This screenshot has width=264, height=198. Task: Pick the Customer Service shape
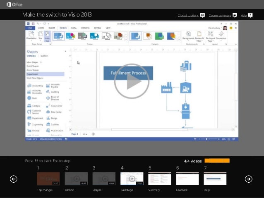point(34,112)
